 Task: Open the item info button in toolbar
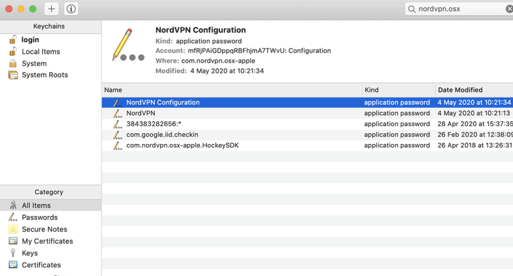71,9
